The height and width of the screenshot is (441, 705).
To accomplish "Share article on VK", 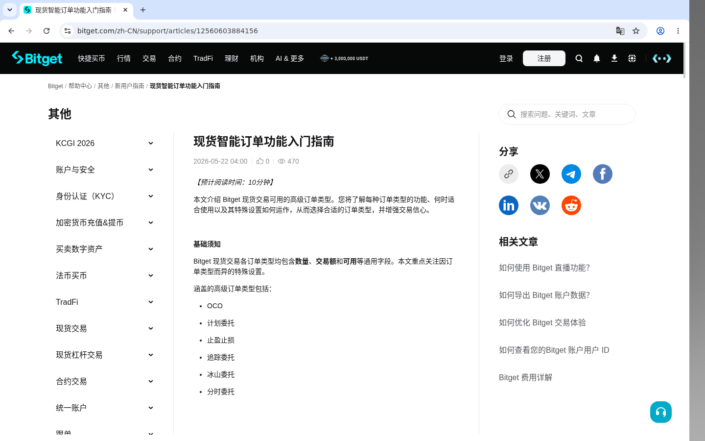I will pos(540,205).
